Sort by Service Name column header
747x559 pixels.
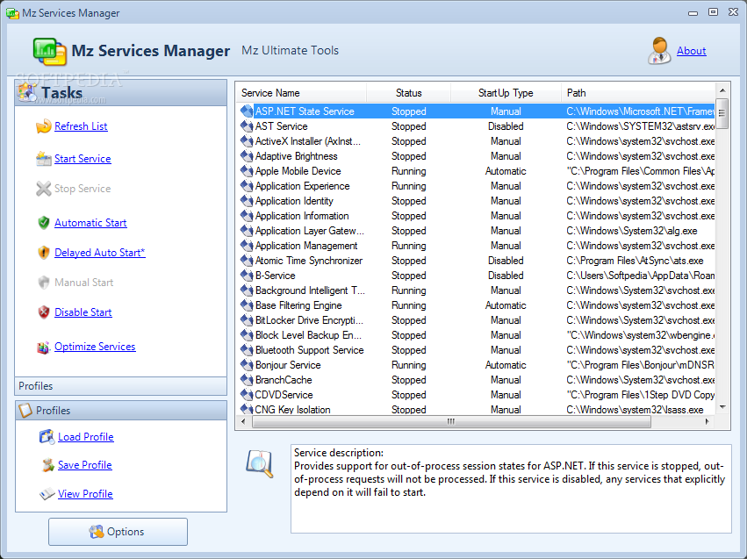[x=301, y=93]
